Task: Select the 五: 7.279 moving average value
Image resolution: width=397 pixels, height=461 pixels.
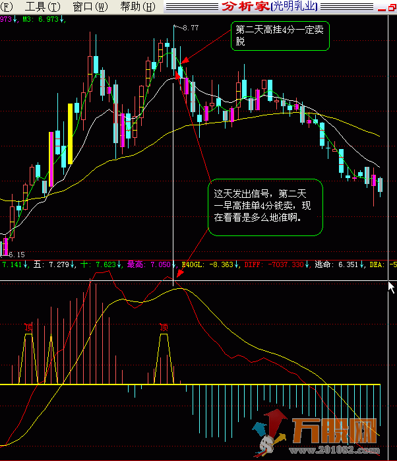Action: point(54,264)
